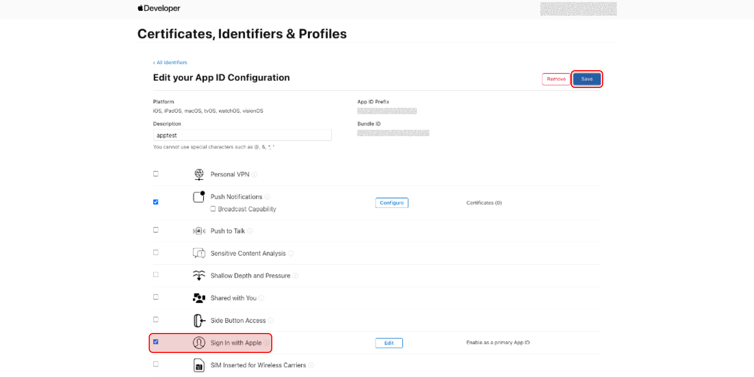Open info tooltip for Sensitive Content Analysis

[291, 253]
